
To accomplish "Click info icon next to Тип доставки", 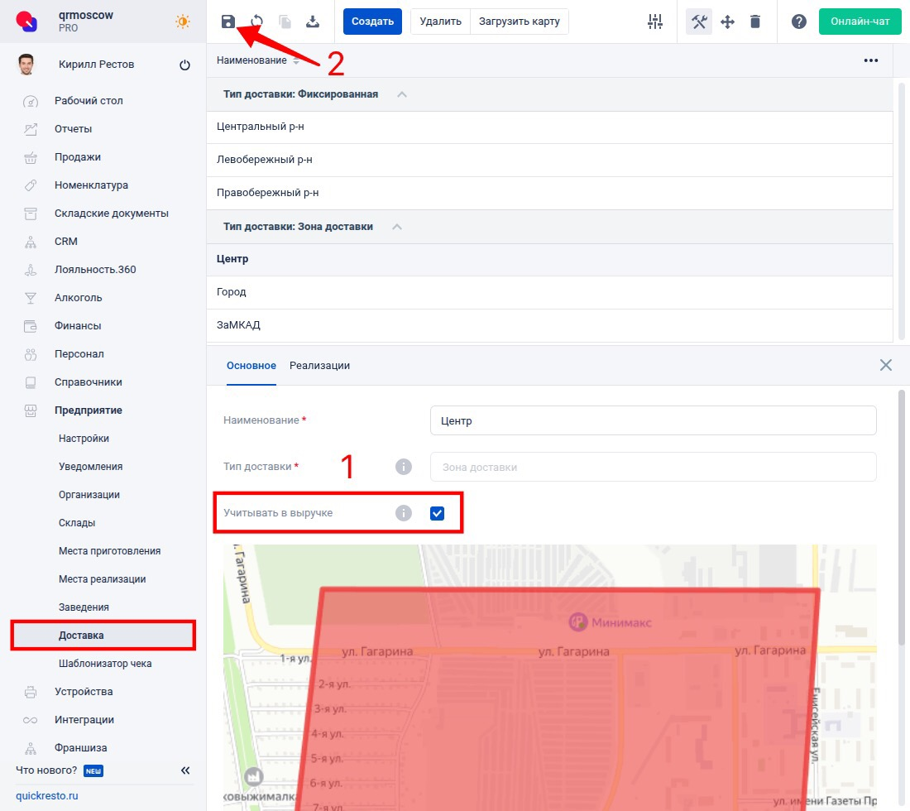I will click(404, 467).
